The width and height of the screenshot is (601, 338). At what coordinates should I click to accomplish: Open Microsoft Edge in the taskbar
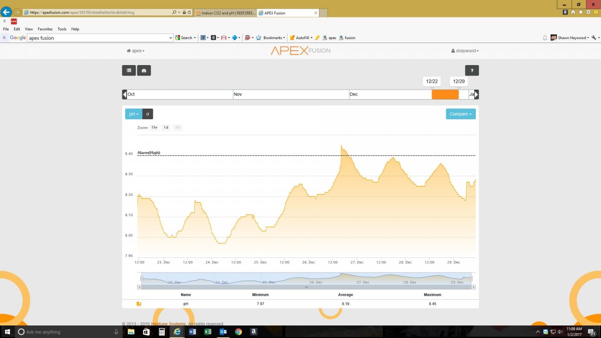point(177,331)
